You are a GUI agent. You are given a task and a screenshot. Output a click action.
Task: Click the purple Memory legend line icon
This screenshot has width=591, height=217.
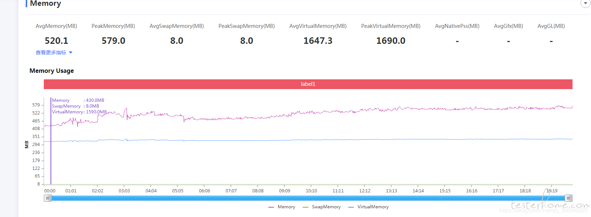pyautogui.click(x=271, y=207)
